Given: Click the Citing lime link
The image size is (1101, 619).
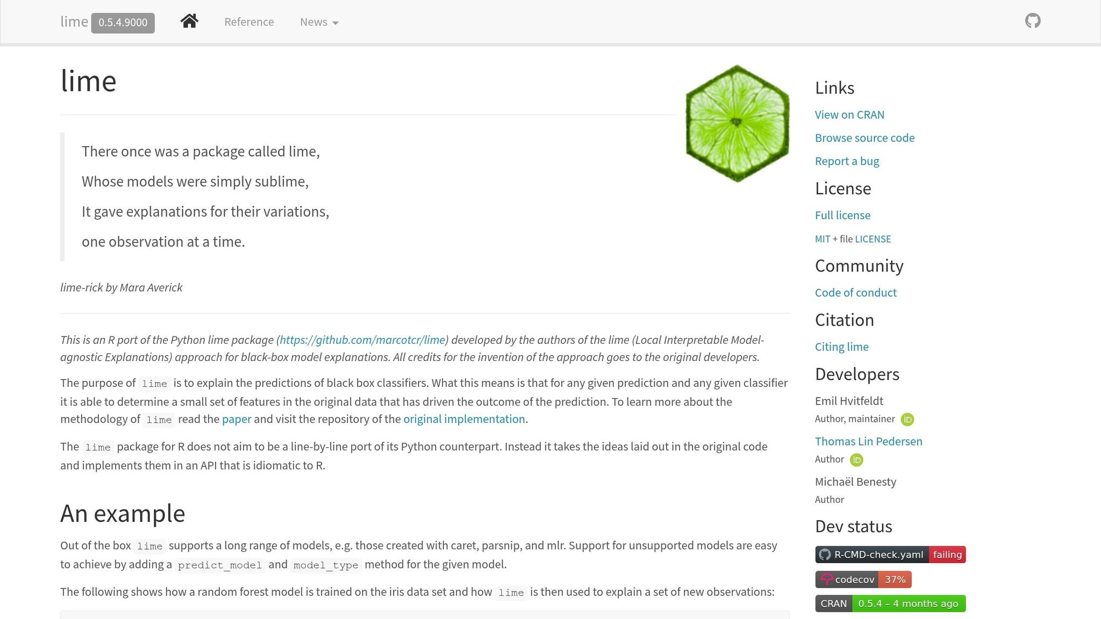Looking at the screenshot, I should (841, 347).
